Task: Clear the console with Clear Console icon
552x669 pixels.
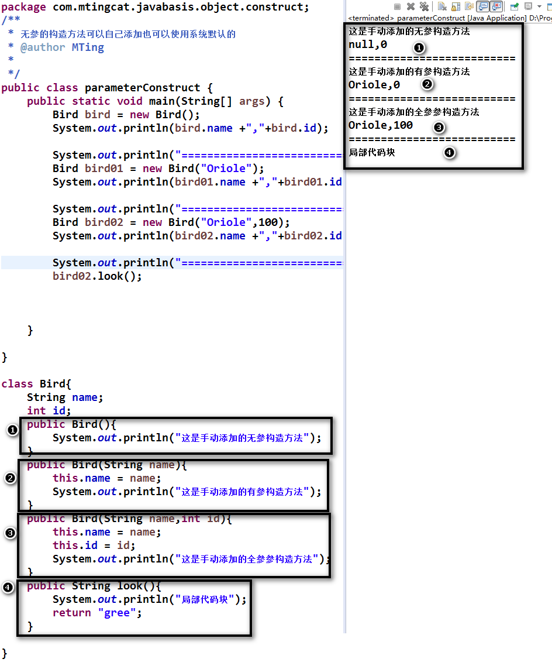Action: point(443,6)
